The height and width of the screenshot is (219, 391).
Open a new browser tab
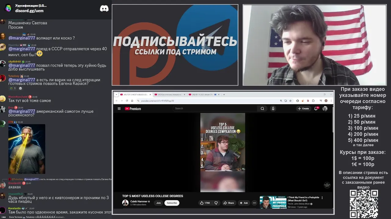(x=224, y=94)
